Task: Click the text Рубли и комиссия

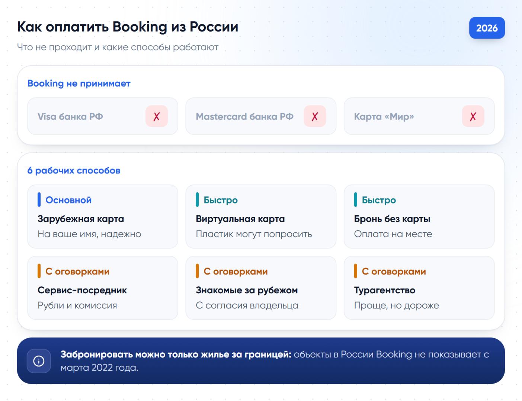Action: click(x=77, y=306)
